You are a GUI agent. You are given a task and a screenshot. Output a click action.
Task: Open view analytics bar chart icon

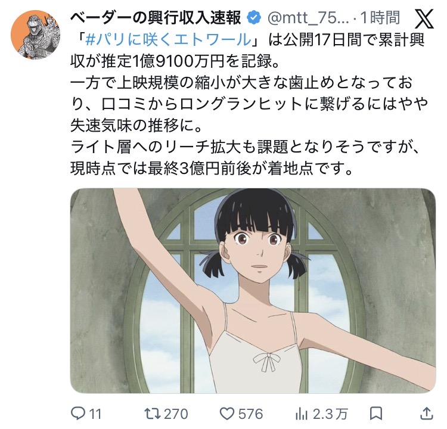[302, 414]
